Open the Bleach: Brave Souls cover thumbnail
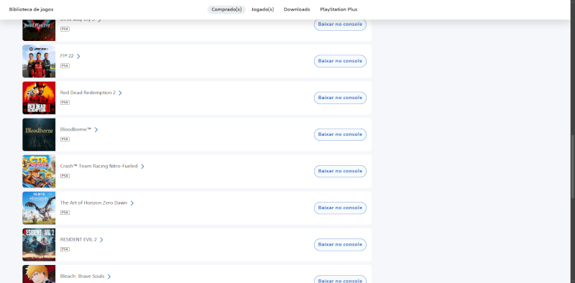Image resolution: width=575 pixels, height=283 pixels. point(39,274)
